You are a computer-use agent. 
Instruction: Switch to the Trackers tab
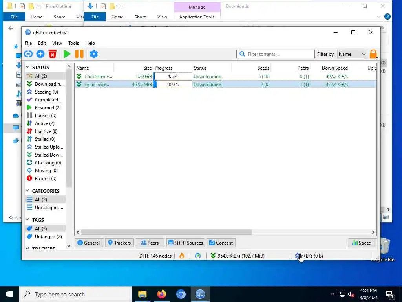(119, 243)
